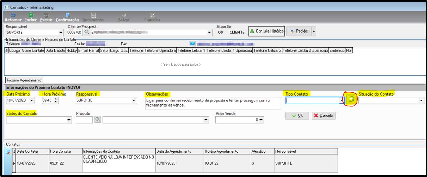Select the CLIENTE VEIO NA LOJA contact cell
The width and height of the screenshot is (428, 177).
point(119,163)
